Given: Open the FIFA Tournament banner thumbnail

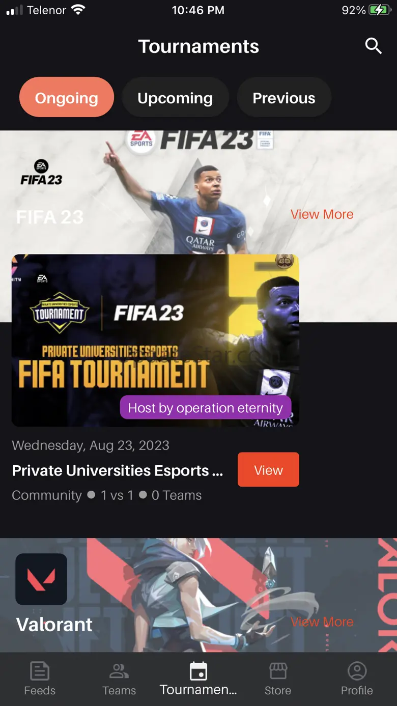Looking at the screenshot, I should coord(155,340).
